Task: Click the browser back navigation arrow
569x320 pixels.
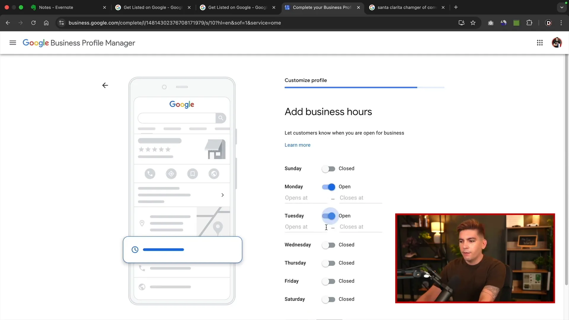Action: pos(8,23)
